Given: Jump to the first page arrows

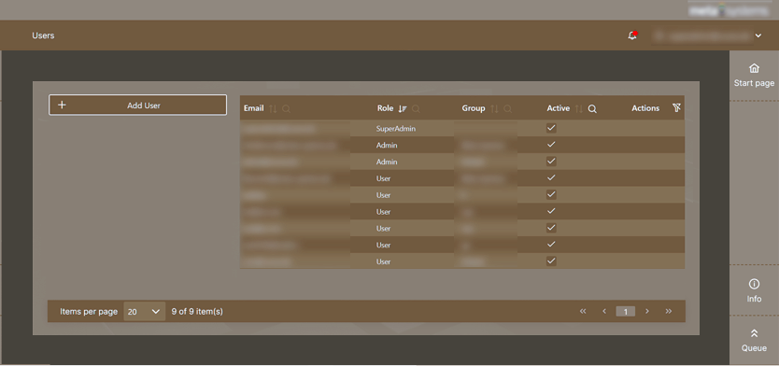Looking at the screenshot, I should click(x=583, y=311).
